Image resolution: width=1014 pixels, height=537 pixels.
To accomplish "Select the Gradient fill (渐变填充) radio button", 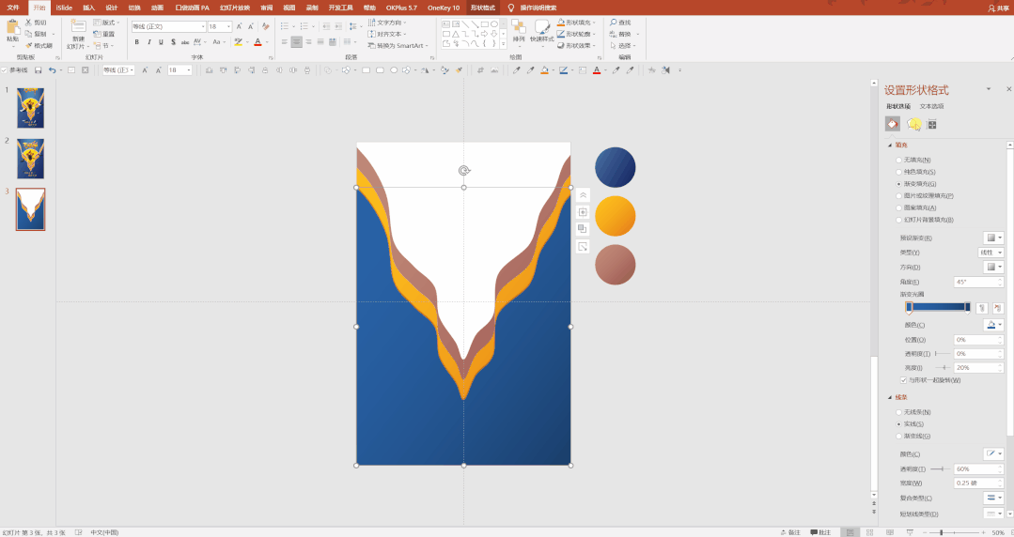I will tap(899, 183).
